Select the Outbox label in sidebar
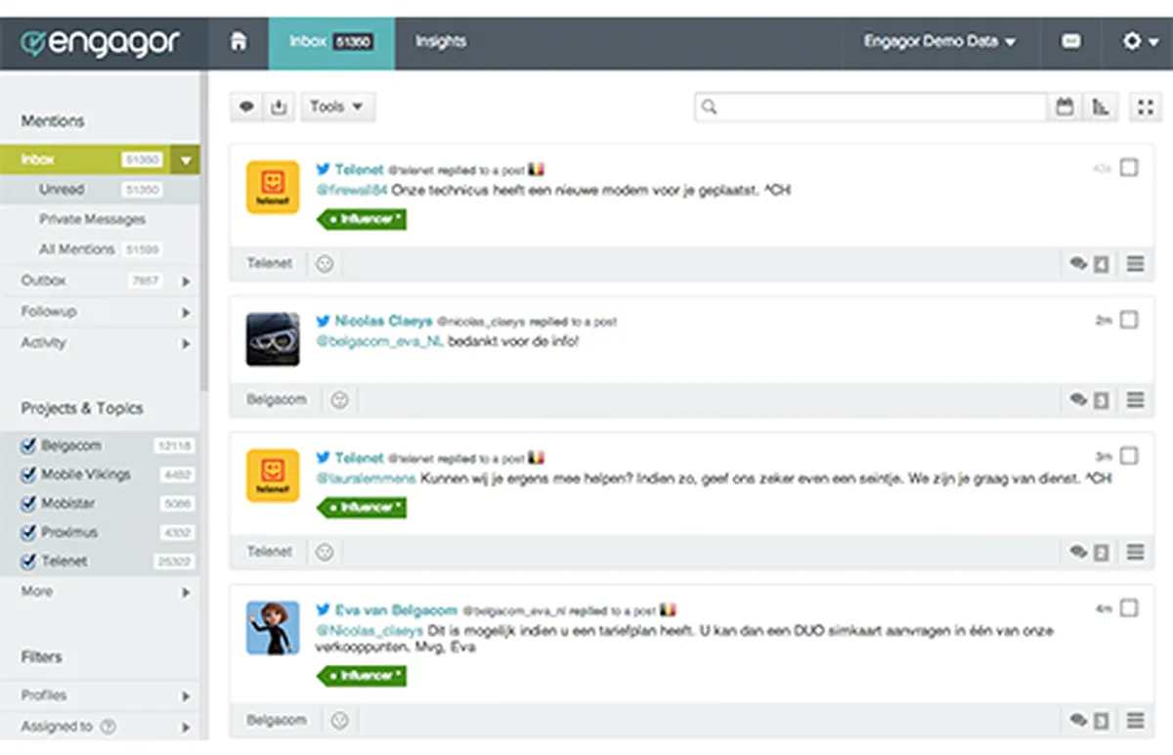This screenshot has height=755, width=1173. tap(44, 281)
